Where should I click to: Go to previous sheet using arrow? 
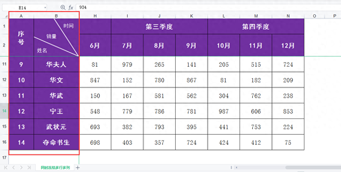coord(14,167)
